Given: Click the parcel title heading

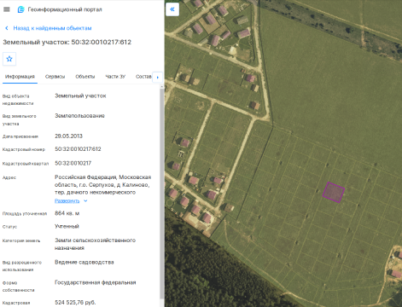Looking at the screenshot, I should (67, 42).
